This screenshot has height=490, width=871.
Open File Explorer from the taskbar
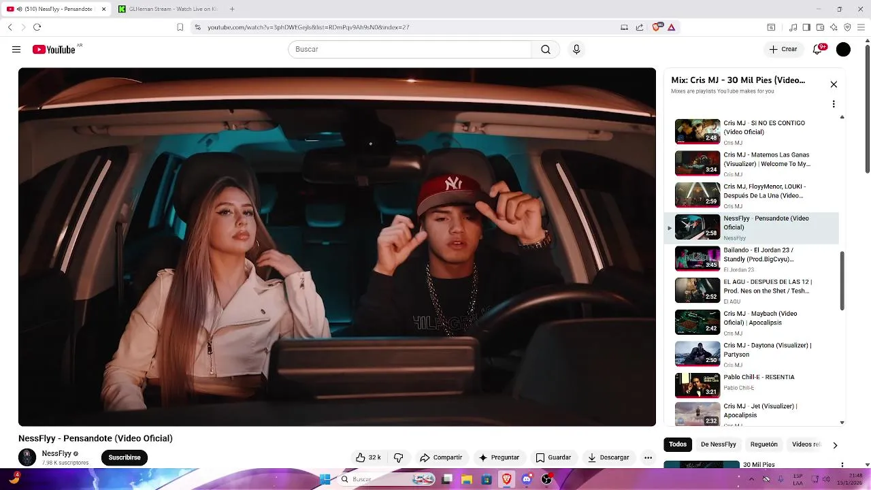[467, 479]
